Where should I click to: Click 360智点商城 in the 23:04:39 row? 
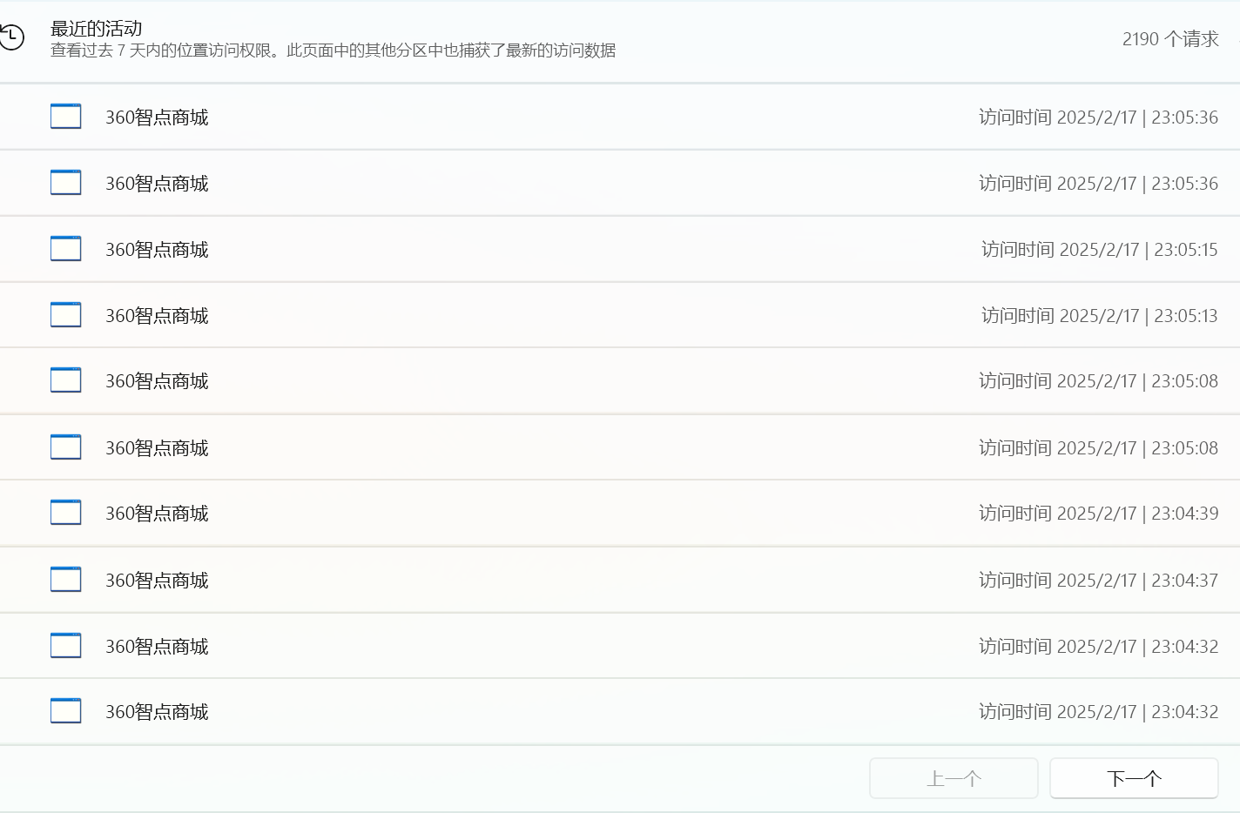pyautogui.click(x=158, y=514)
